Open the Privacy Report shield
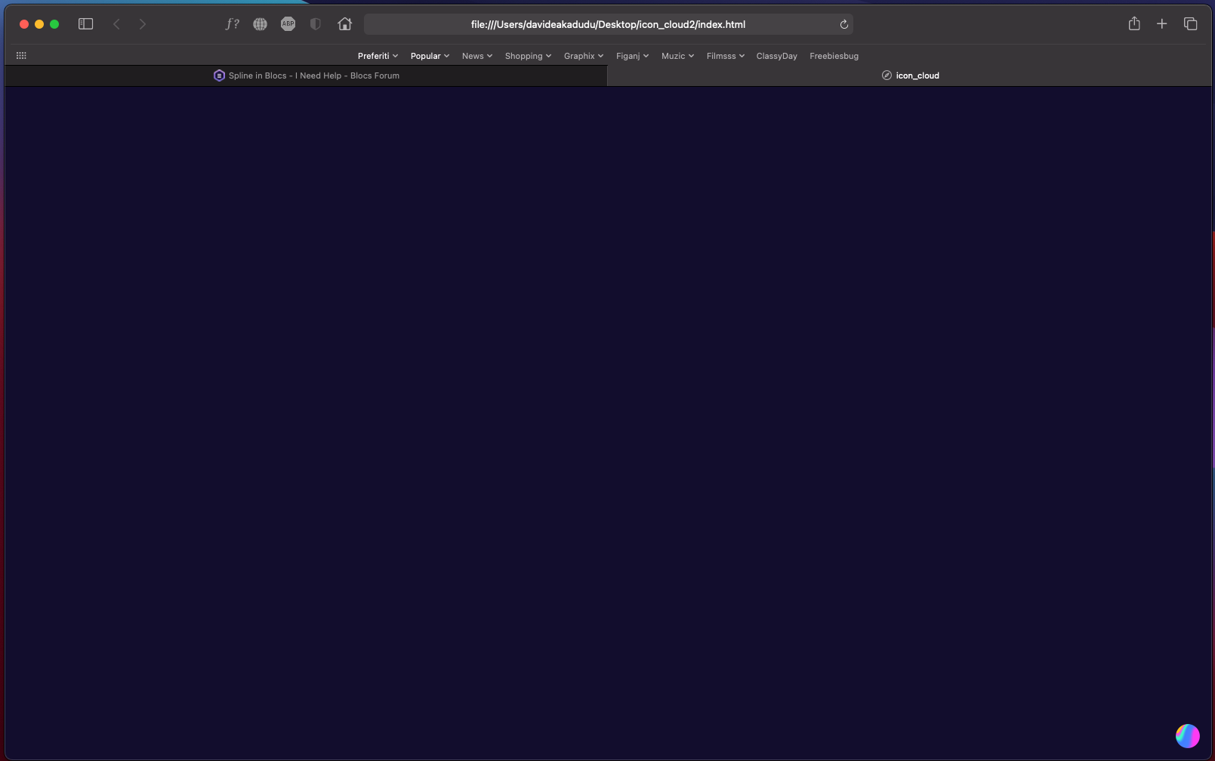Image resolution: width=1215 pixels, height=761 pixels. [316, 24]
